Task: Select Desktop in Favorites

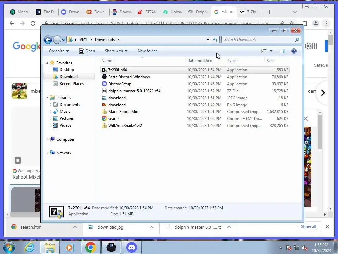Action: tap(67, 70)
